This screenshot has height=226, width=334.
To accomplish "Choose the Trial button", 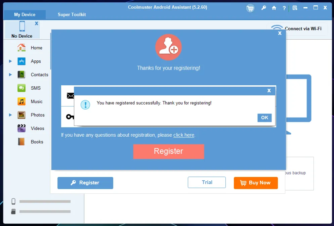I will click(x=207, y=182).
